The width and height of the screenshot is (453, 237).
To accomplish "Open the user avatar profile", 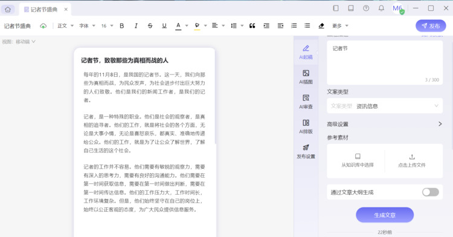I will pos(398,8).
